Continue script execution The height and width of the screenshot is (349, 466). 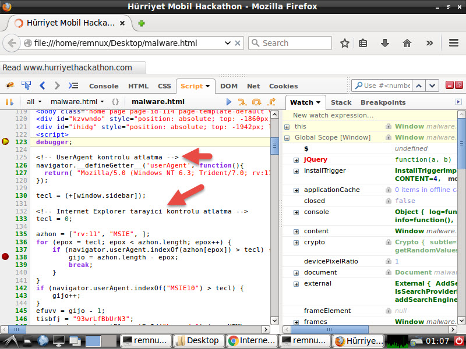click(x=228, y=102)
